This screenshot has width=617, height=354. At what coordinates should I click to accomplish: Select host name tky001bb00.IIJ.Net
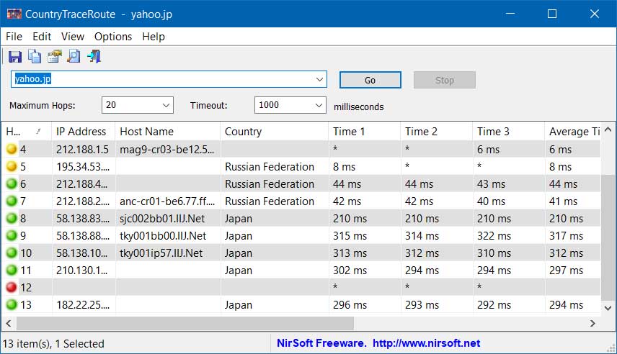coord(163,236)
